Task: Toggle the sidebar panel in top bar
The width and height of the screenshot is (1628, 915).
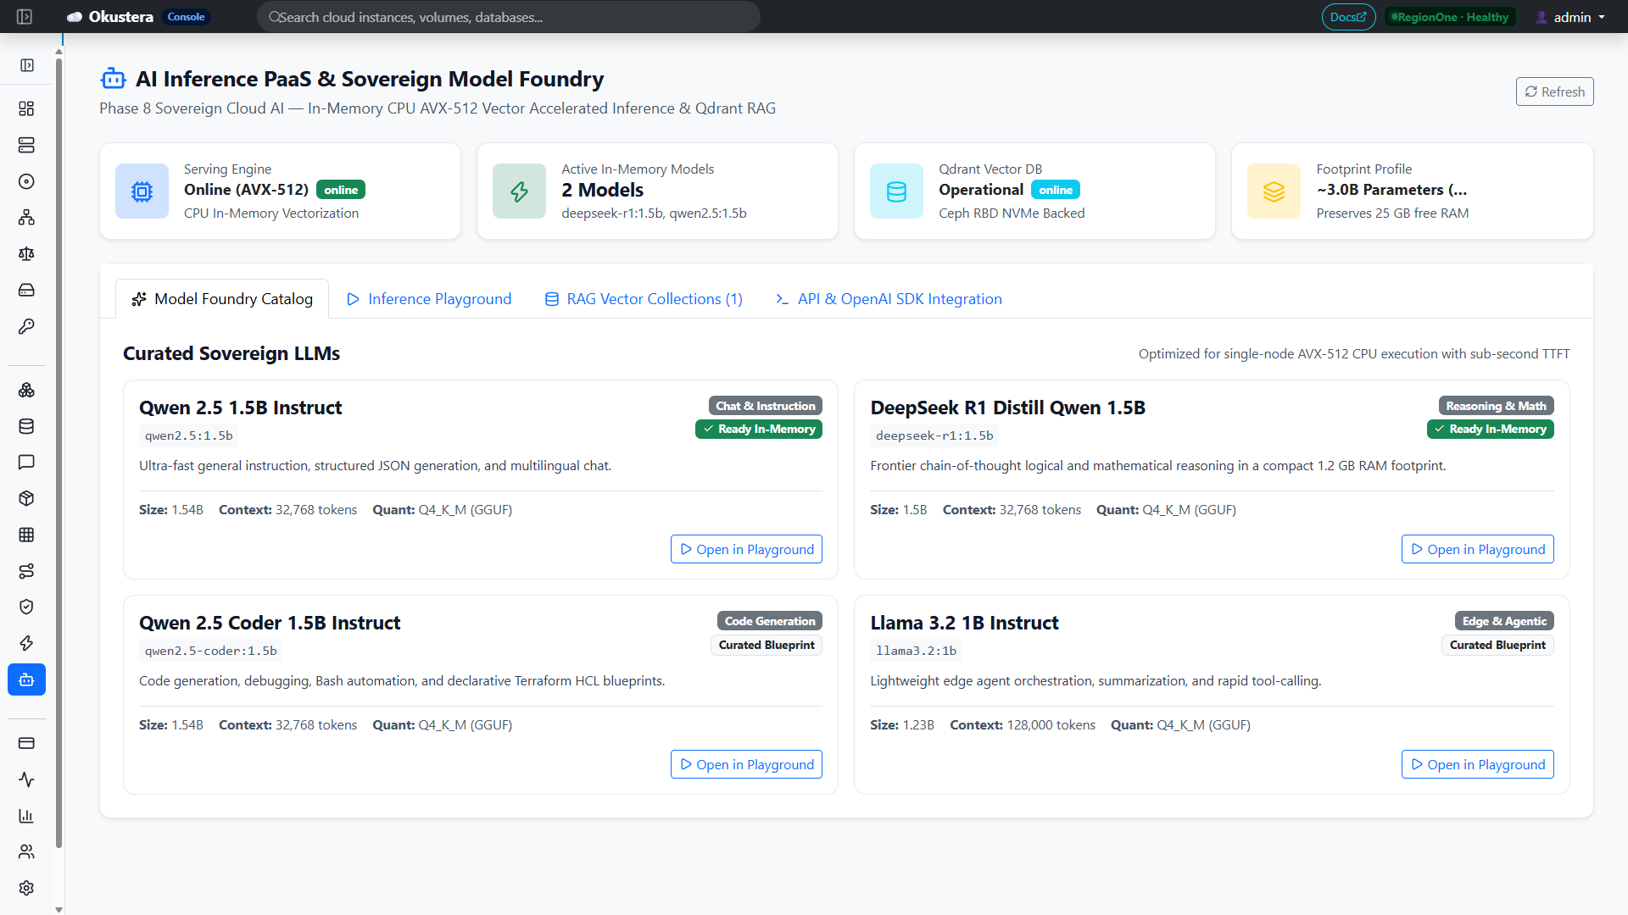Action: coord(25,17)
